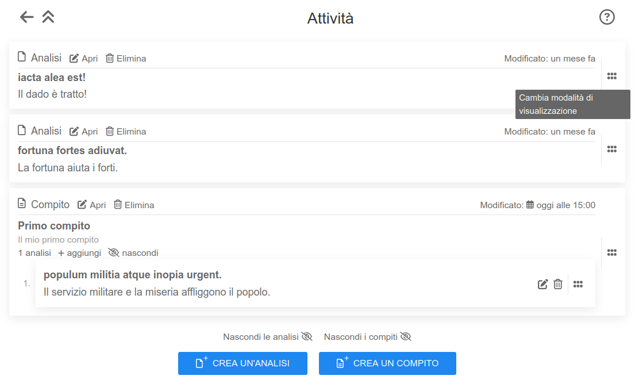Edit the 'populum militia' analysis via pencil icon
The image size is (635, 387).
[542, 284]
